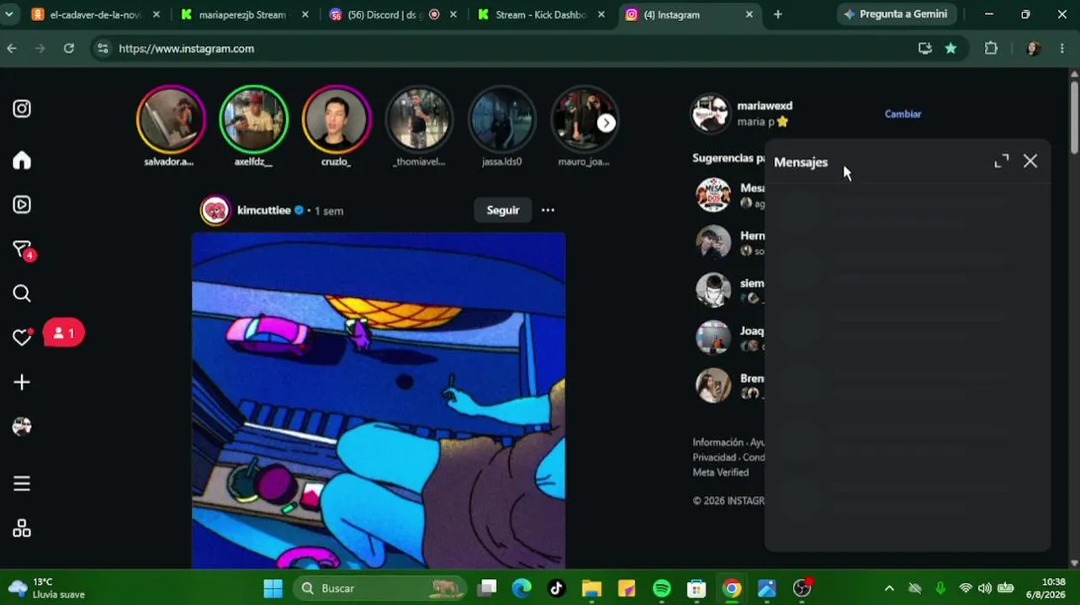The image size is (1080, 605).
Task: Open a new browser tab
Action: [777, 14]
